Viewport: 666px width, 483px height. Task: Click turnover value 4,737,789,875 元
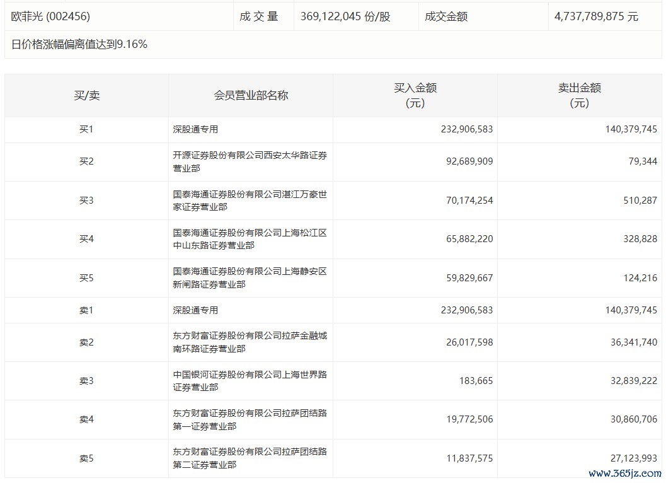pyautogui.click(x=596, y=16)
